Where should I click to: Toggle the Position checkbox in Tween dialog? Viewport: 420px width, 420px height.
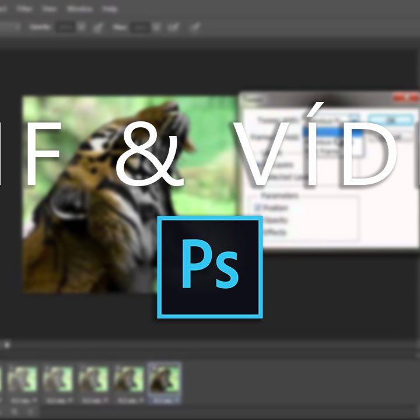point(257,207)
